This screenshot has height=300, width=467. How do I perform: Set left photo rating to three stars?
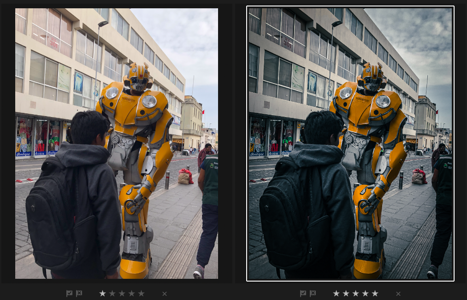(122, 294)
